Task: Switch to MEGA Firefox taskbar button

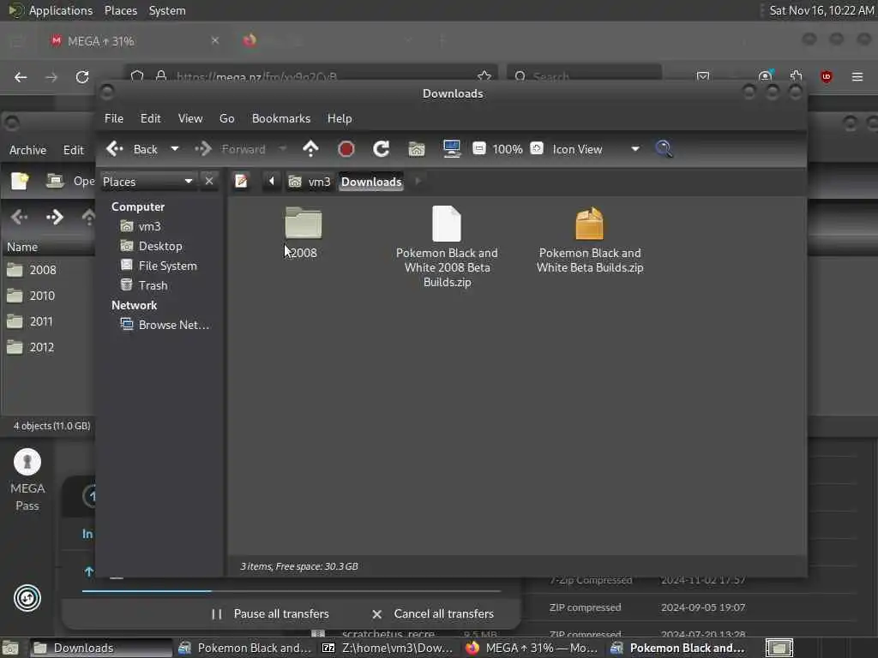Action: 532,648
